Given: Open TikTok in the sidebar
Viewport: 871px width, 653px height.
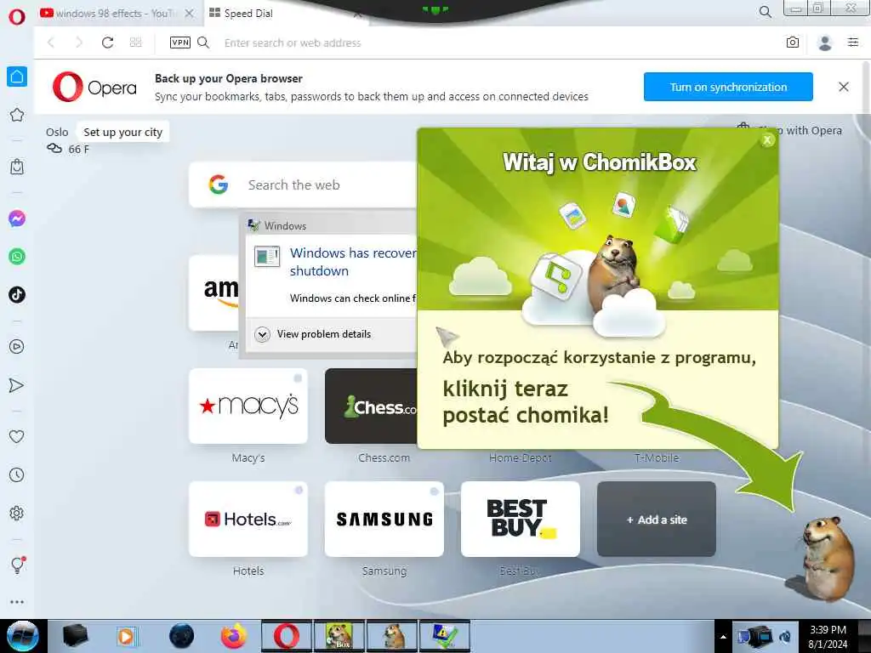Looking at the screenshot, I should pos(17,294).
